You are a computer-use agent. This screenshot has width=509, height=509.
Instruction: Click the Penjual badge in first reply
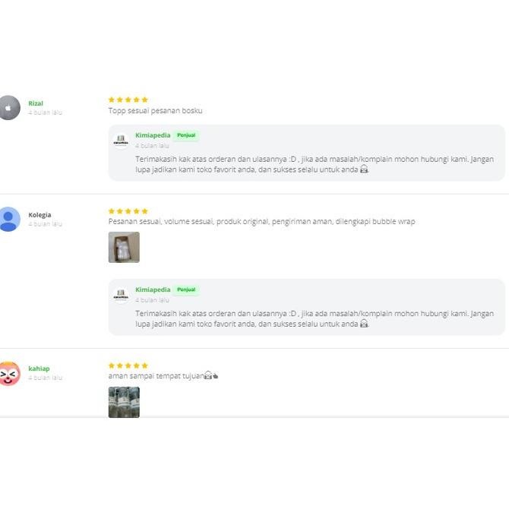pyautogui.click(x=186, y=135)
